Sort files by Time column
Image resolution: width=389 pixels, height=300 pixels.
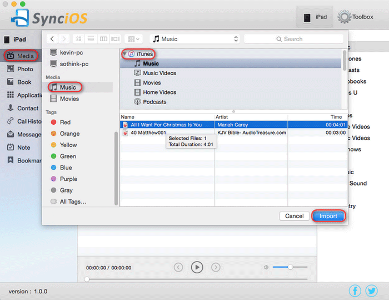(317, 117)
